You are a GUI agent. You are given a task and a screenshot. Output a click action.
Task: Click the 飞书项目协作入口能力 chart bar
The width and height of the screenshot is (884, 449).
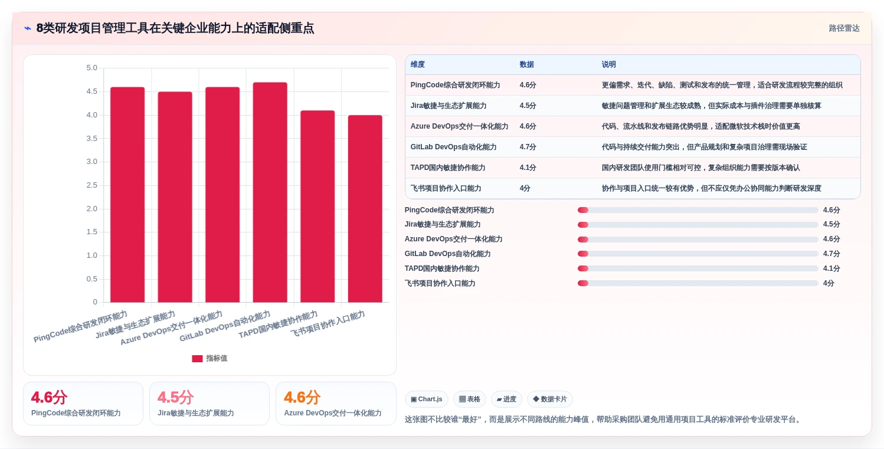click(x=365, y=209)
